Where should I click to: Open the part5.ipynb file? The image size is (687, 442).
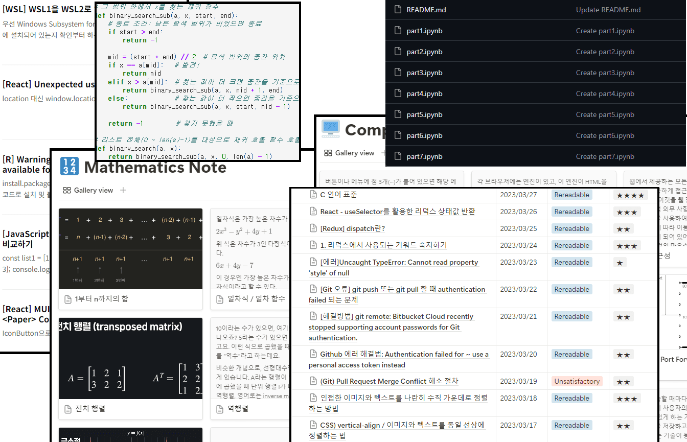(x=424, y=114)
